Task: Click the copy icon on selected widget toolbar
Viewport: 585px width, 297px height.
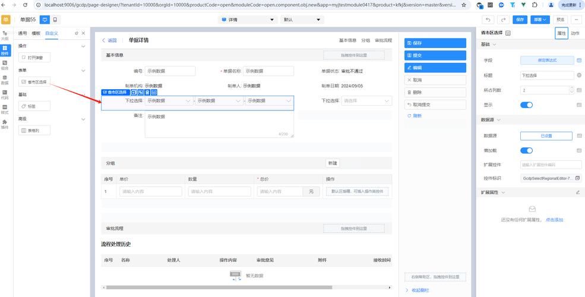Action: click(x=141, y=92)
